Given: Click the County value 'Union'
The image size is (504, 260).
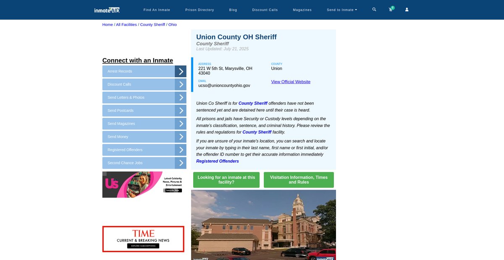Looking at the screenshot, I should 277,68.
